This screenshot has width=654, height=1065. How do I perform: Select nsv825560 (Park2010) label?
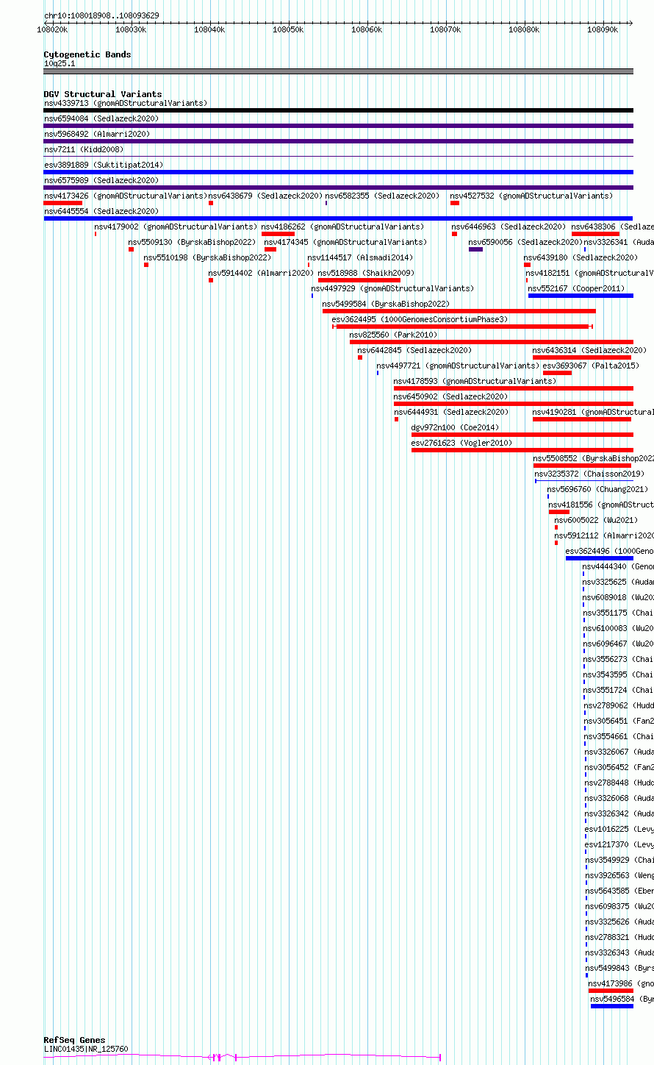pos(394,335)
